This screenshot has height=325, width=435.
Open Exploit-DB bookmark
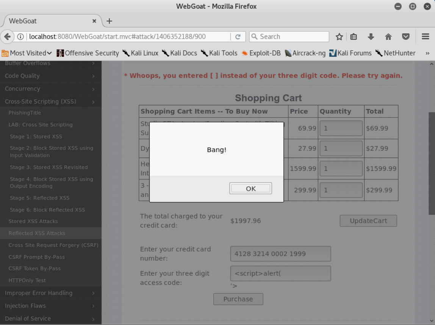point(261,53)
